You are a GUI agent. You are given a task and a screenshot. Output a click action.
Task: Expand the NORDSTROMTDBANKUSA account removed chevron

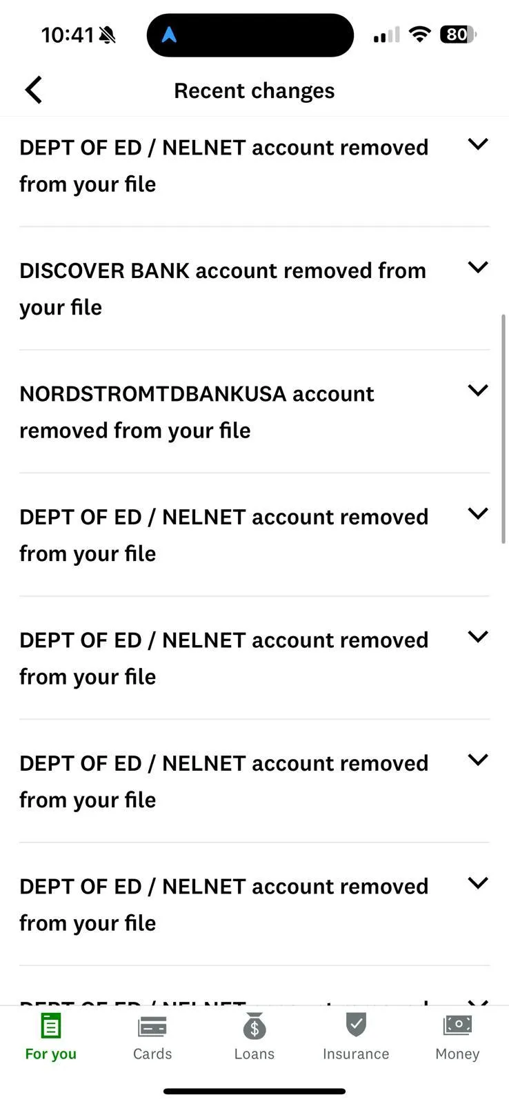(478, 391)
